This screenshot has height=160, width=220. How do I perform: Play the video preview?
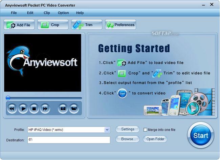23,108
